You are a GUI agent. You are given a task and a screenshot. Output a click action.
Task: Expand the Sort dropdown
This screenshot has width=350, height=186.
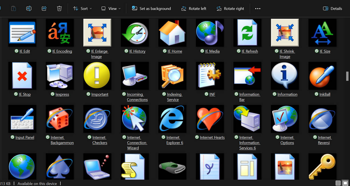tap(82, 9)
